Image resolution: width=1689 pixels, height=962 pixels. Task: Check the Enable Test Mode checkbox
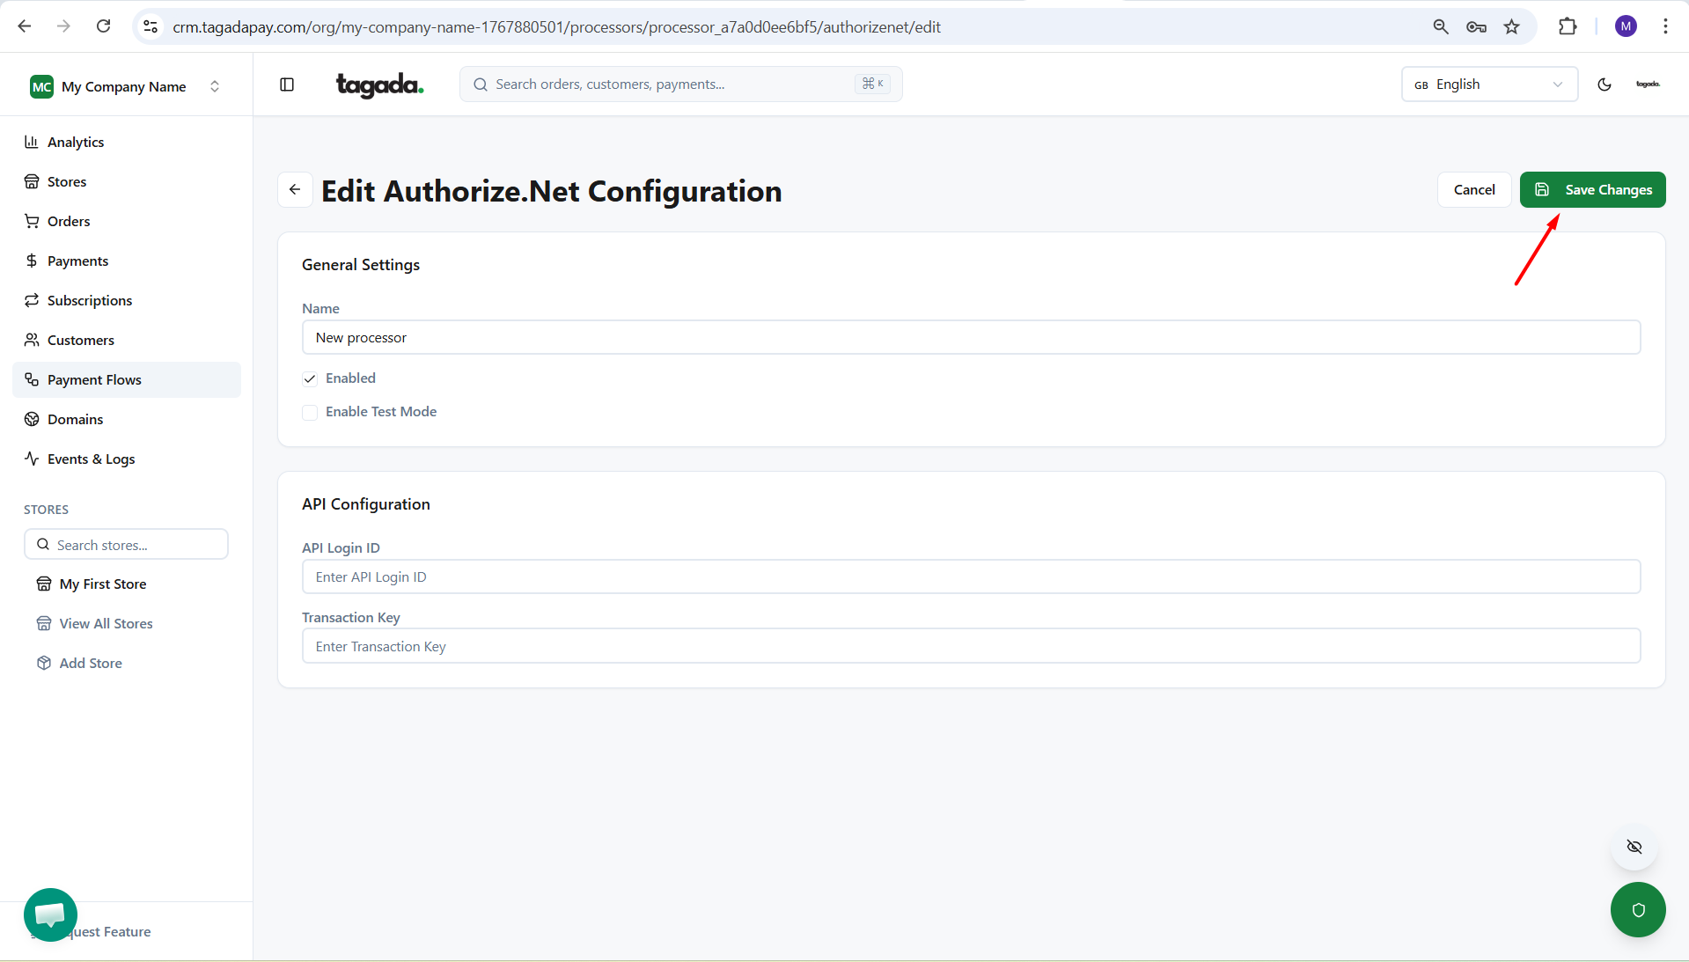tap(310, 413)
